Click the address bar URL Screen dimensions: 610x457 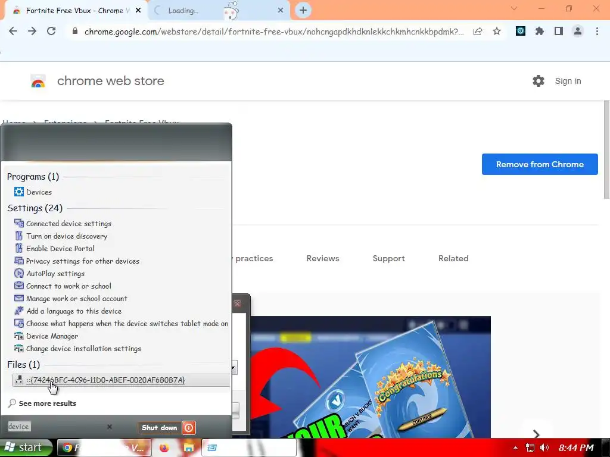pyautogui.click(x=274, y=32)
